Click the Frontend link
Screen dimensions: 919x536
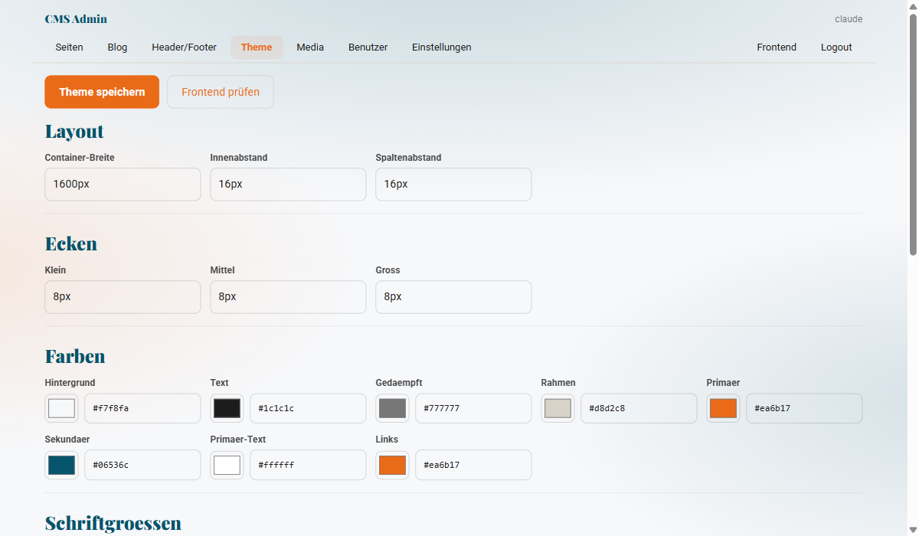pyautogui.click(x=777, y=47)
